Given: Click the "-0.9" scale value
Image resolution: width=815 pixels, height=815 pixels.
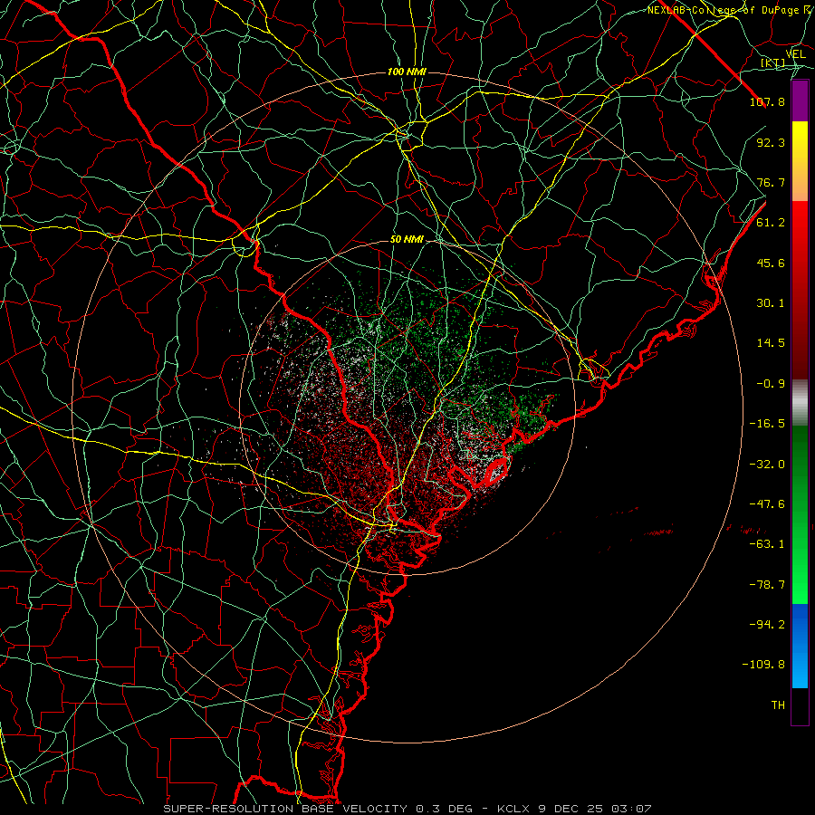Looking at the screenshot, I should [x=771, y=384].
